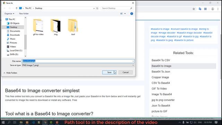This screenshot has height=125, width=222.
Task: Click navigation pane scroll up arrow
Action: pyautogui.click(x=25, y=18)
